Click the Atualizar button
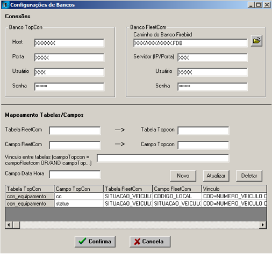 (216, 176)
